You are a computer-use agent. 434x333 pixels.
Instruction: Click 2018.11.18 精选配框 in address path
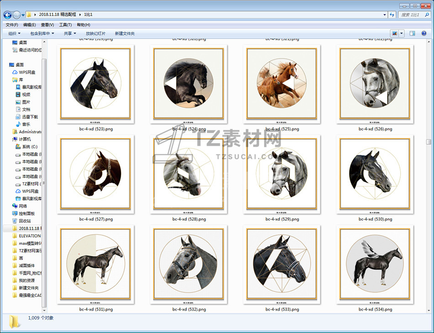point(57,15)
